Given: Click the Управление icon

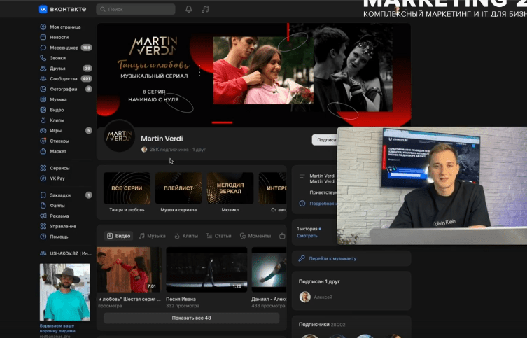Looking at the screenshot, I should [x=43, y=227].
